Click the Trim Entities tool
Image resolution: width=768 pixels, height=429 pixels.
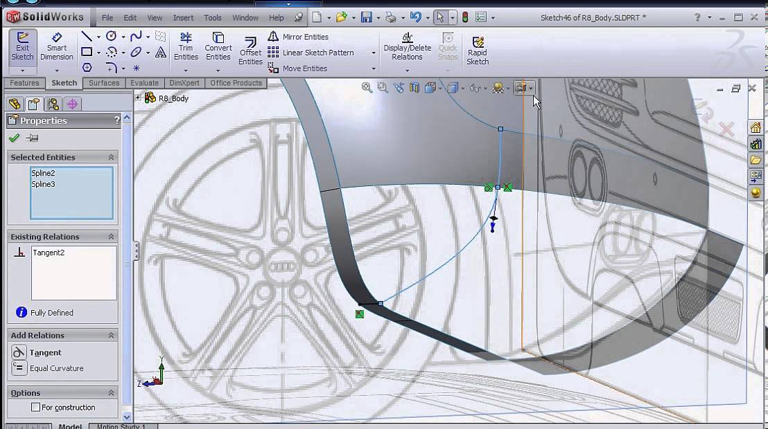[186, 46]
